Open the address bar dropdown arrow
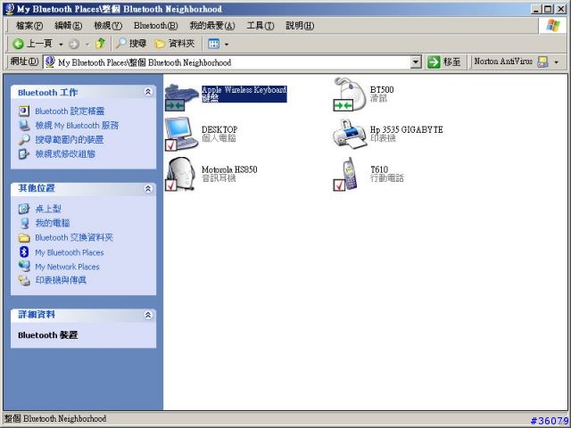Viewport: 571px width, 428px height. coord(416,62)
